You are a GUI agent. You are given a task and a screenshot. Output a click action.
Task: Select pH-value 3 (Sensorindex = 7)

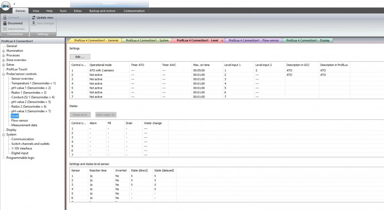click(31, 111)
